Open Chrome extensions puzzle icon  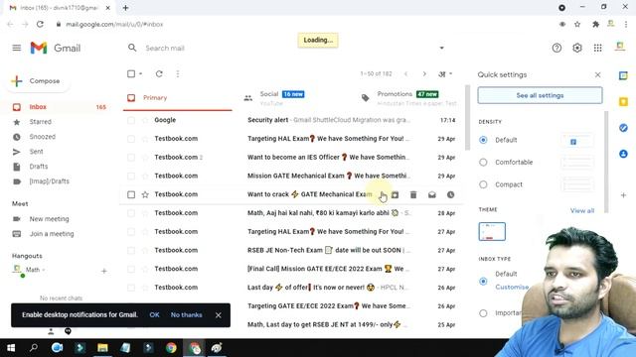[x=595, y=24]
